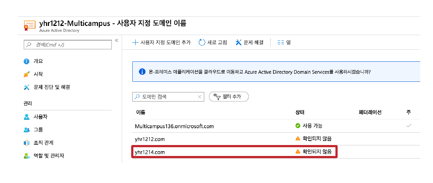Click the Azure Active Directory page icon

coord(30,26)
